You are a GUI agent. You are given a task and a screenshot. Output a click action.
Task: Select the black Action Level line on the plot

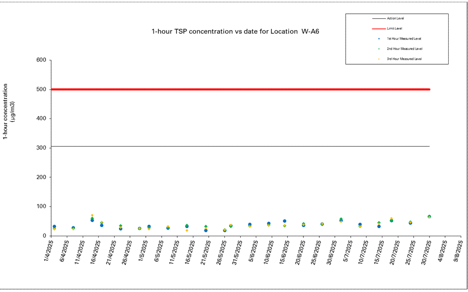pos(240,146)
